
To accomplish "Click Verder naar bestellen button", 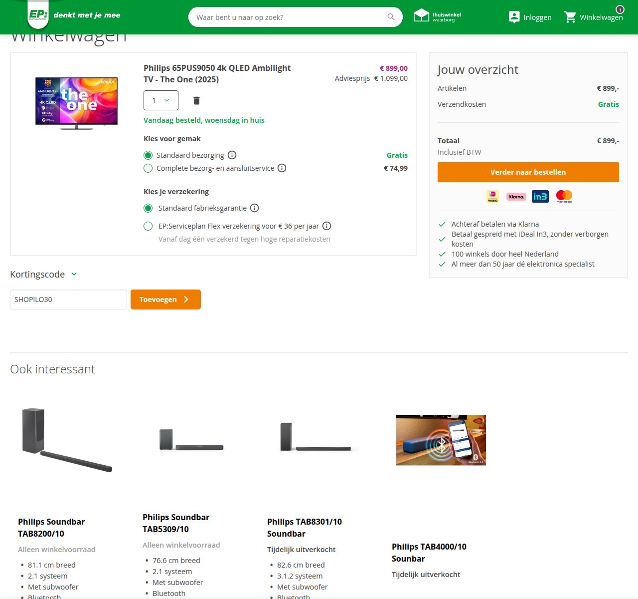I will [x=528, y=172].
